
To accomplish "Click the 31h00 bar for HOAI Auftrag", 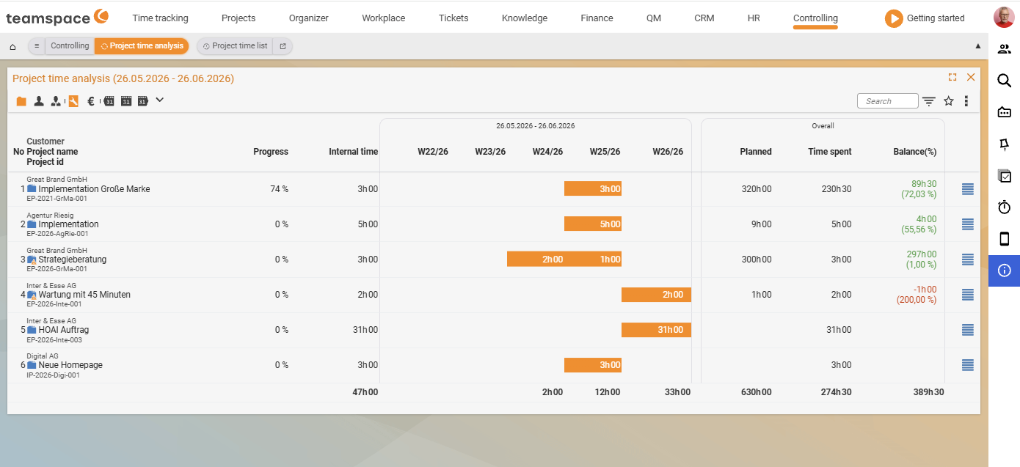I will click(x=656, y=330).
